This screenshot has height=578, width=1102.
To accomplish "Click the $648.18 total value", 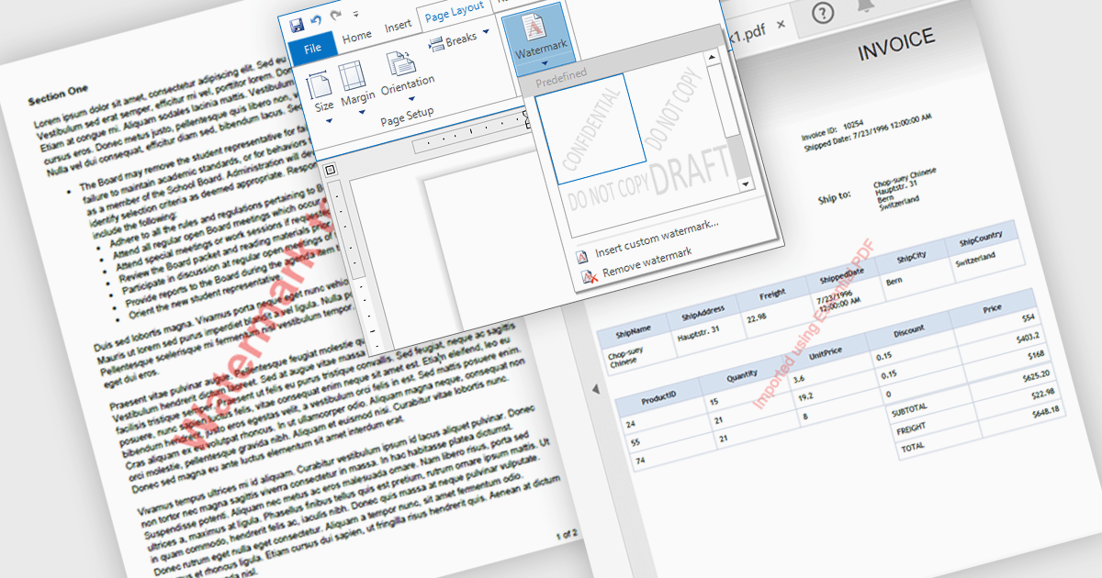I will point(1045,412).
